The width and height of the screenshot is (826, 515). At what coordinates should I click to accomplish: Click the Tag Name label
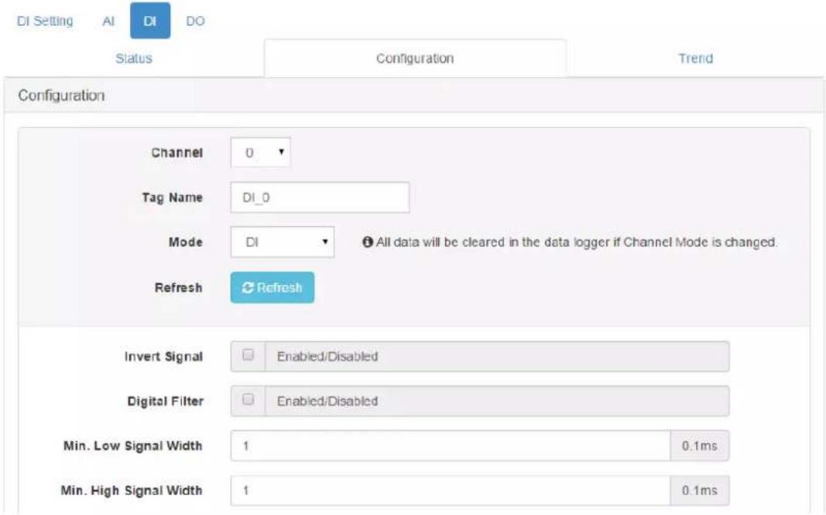[173, 197]
